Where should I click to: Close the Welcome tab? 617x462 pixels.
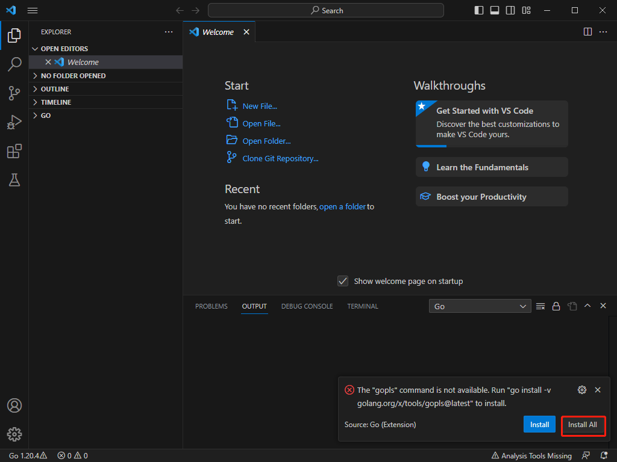(246, 32)
